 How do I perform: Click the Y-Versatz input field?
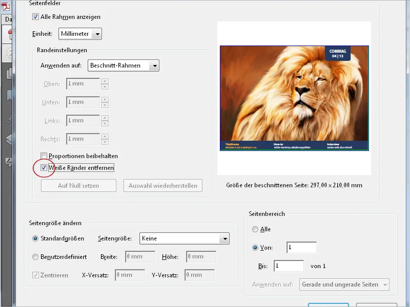pyautogui.click(x=199, y=275)
